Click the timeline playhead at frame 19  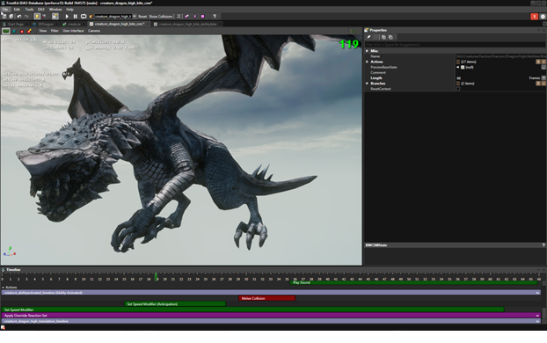pos(156,277)
